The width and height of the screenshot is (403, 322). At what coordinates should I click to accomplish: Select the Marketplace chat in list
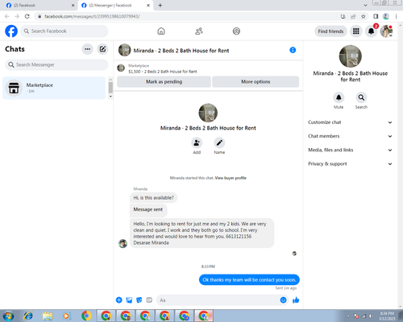pyautogui.click(x=54, y=88)
